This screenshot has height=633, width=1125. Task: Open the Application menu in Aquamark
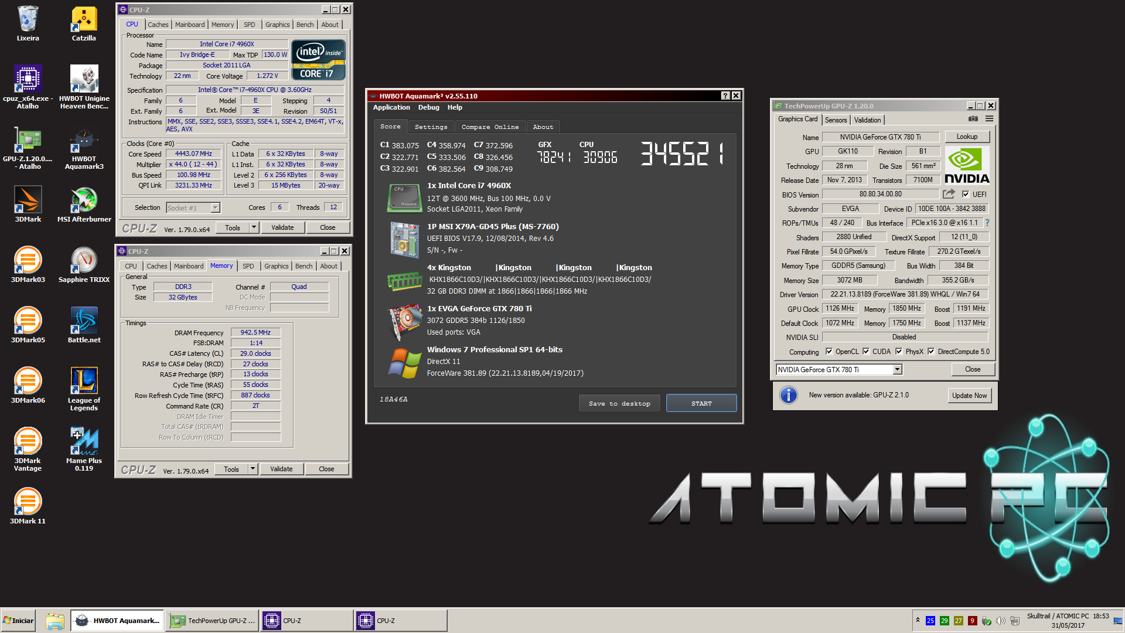[391, 107]
